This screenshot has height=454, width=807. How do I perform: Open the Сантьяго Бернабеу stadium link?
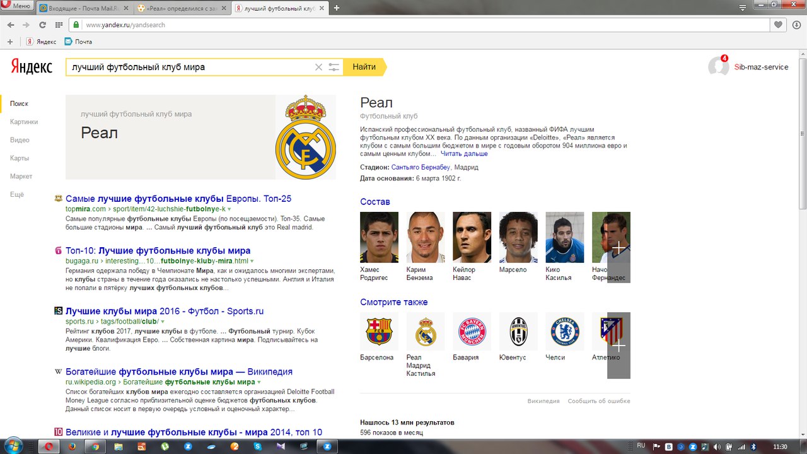421,168
